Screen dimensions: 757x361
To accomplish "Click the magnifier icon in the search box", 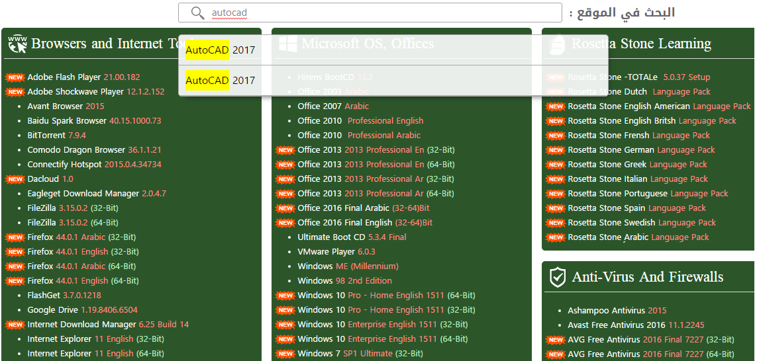I will [x=197, y=13].
